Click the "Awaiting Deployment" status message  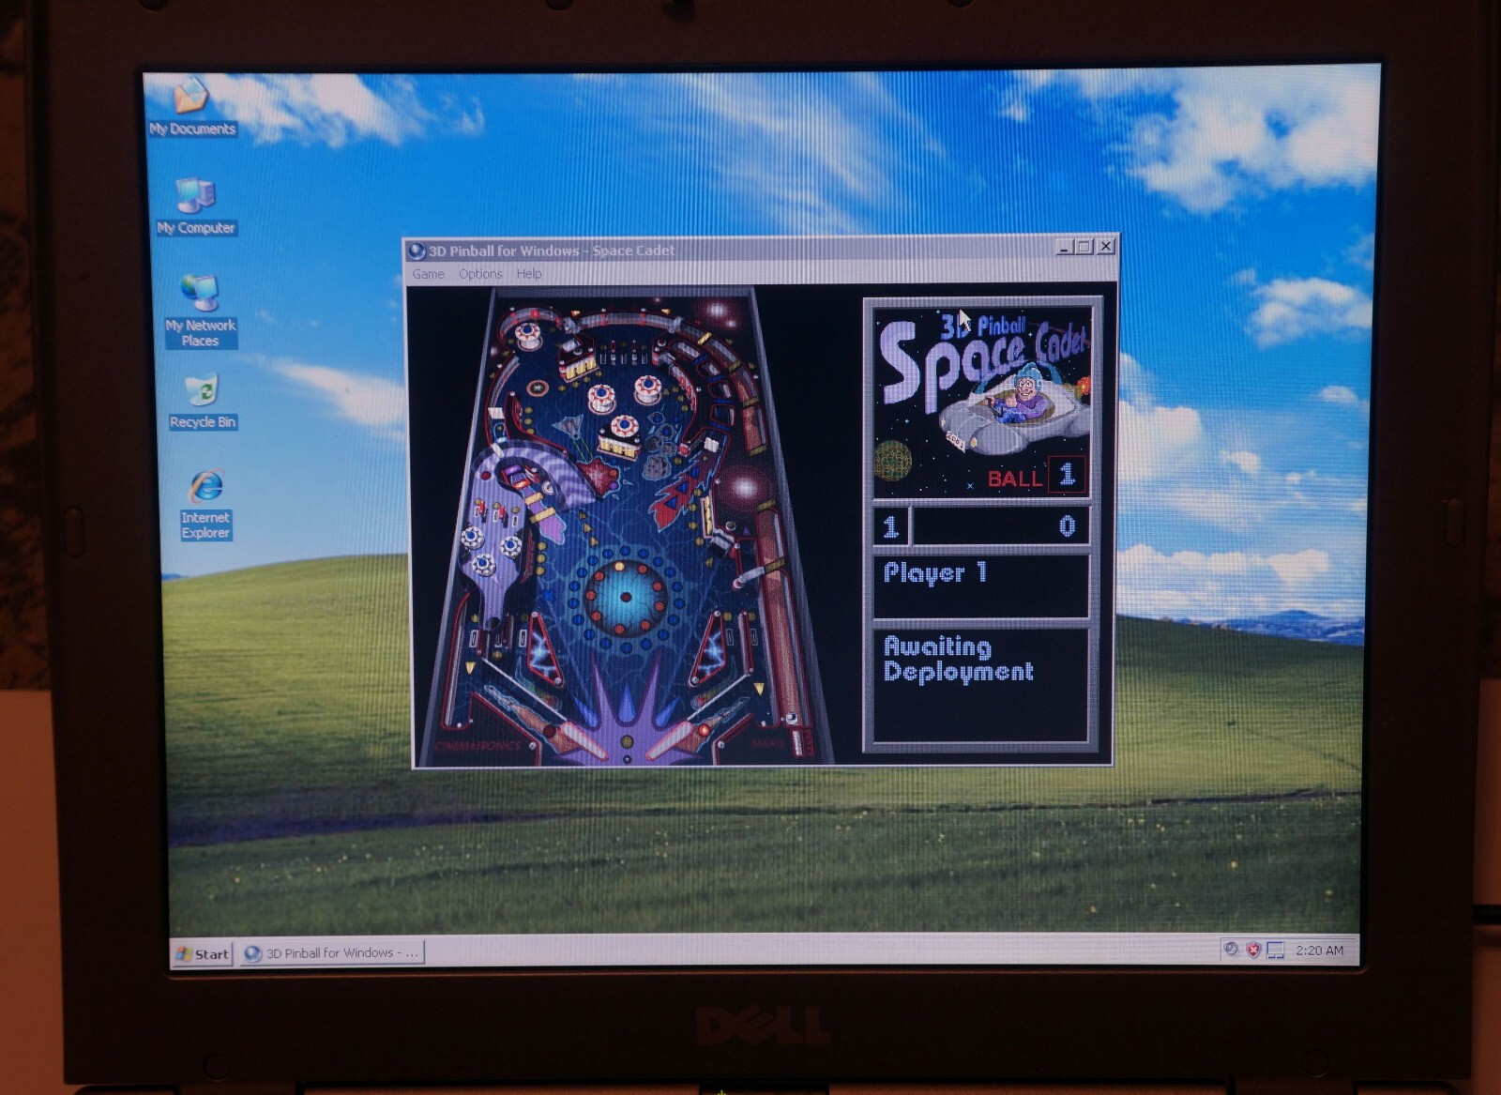tap(959, 659)
